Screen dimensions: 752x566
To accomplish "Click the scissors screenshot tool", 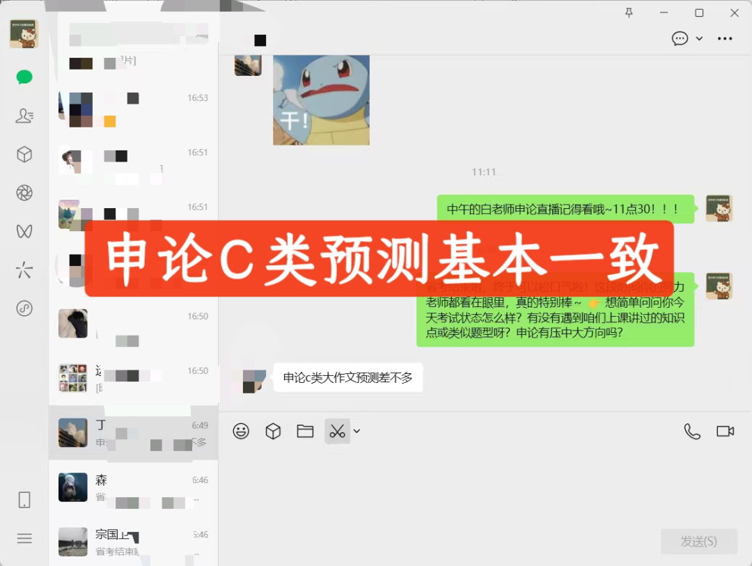I will (x=338, y=432).
